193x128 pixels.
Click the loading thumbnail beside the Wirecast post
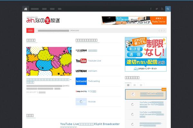click(133, 105)
